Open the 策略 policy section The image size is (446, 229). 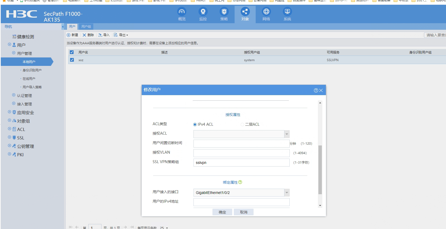224,14
